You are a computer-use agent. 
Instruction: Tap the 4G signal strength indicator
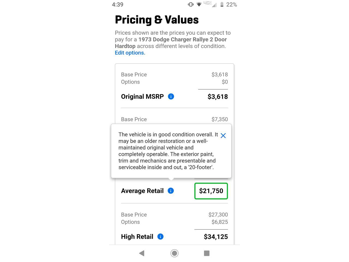[210, 4]
